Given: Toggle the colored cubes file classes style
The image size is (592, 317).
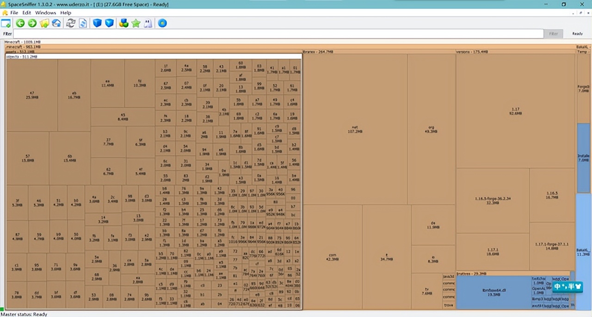Looking at the screenshot, I should click(x=123, y=23).
